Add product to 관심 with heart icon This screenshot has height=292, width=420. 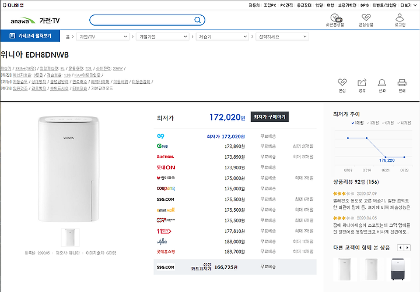click(342, 82)
